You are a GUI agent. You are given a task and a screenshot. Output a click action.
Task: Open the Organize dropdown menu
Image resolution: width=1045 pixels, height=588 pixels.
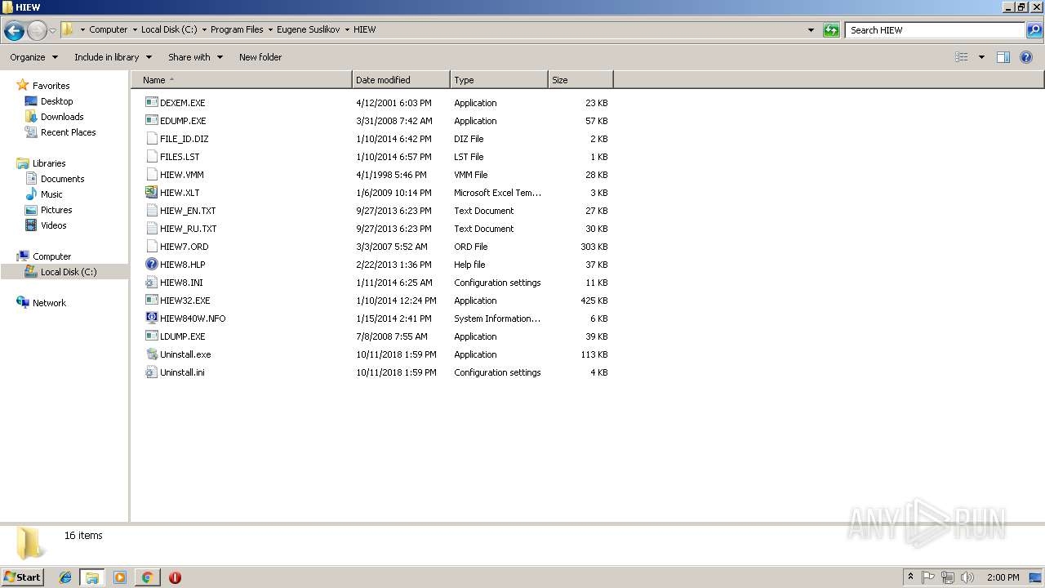34,57
